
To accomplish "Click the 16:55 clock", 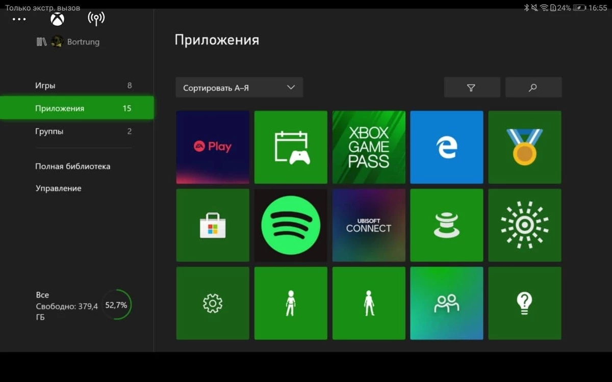I will 598,8.
